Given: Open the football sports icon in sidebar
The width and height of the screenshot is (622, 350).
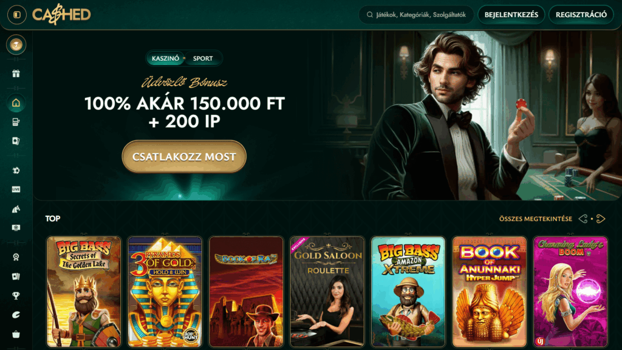Looking at the screenshot, I should (16, 170).
